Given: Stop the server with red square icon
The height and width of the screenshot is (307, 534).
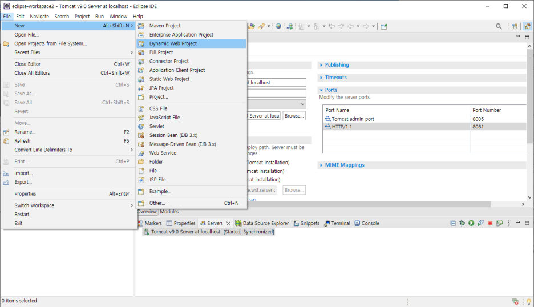Looking at the screenshot, I should coord(490,223).
